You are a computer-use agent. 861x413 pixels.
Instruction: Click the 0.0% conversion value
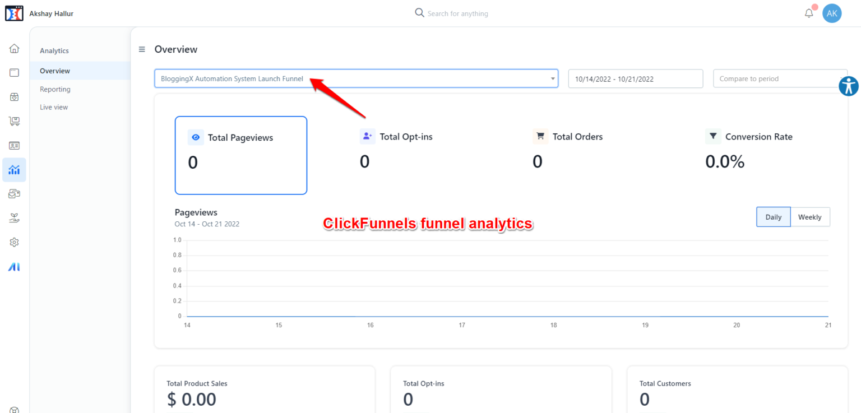click(725, 161)
